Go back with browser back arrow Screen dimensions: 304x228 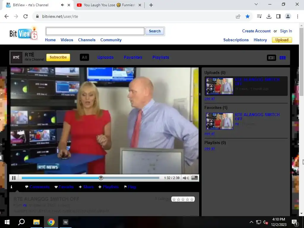pos(7,17)
